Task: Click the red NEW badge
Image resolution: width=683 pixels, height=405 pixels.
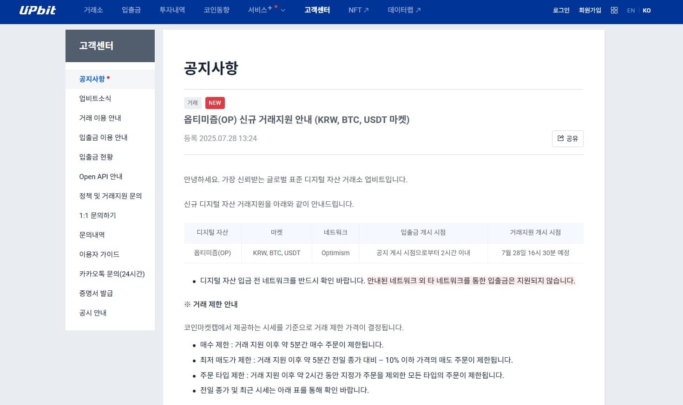Action: pyautogui.click(x=215, y=103)
